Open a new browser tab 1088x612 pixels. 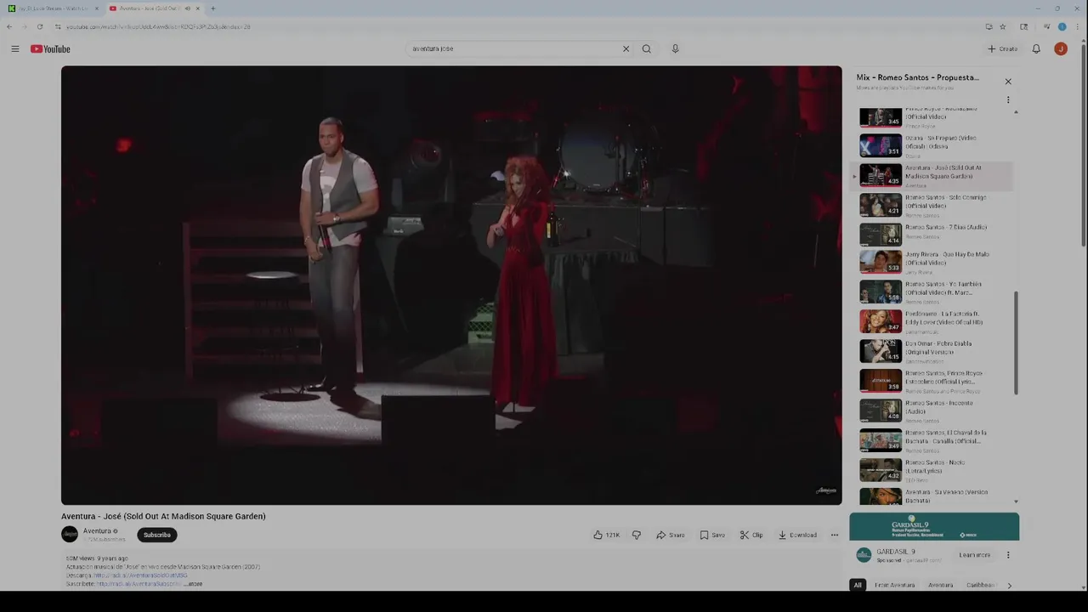[212, 8]
